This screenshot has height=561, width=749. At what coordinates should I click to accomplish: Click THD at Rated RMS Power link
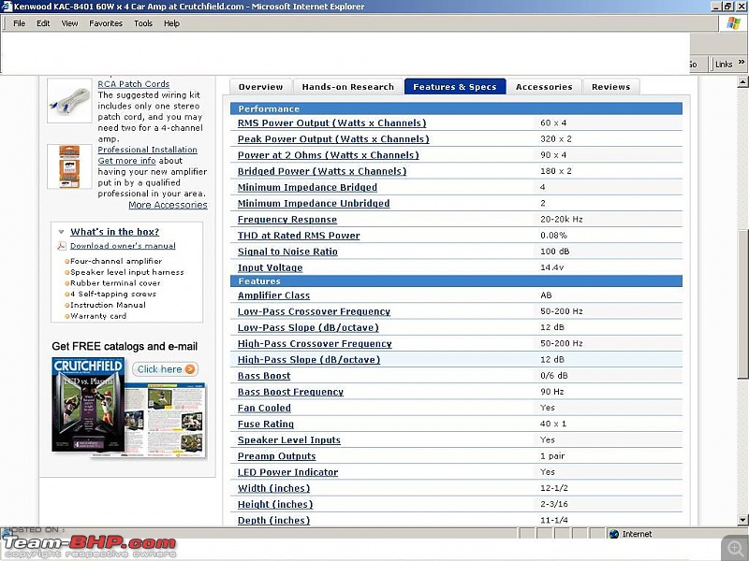coord(299,236)
